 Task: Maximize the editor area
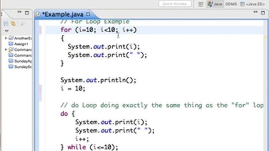pos(263,13)
